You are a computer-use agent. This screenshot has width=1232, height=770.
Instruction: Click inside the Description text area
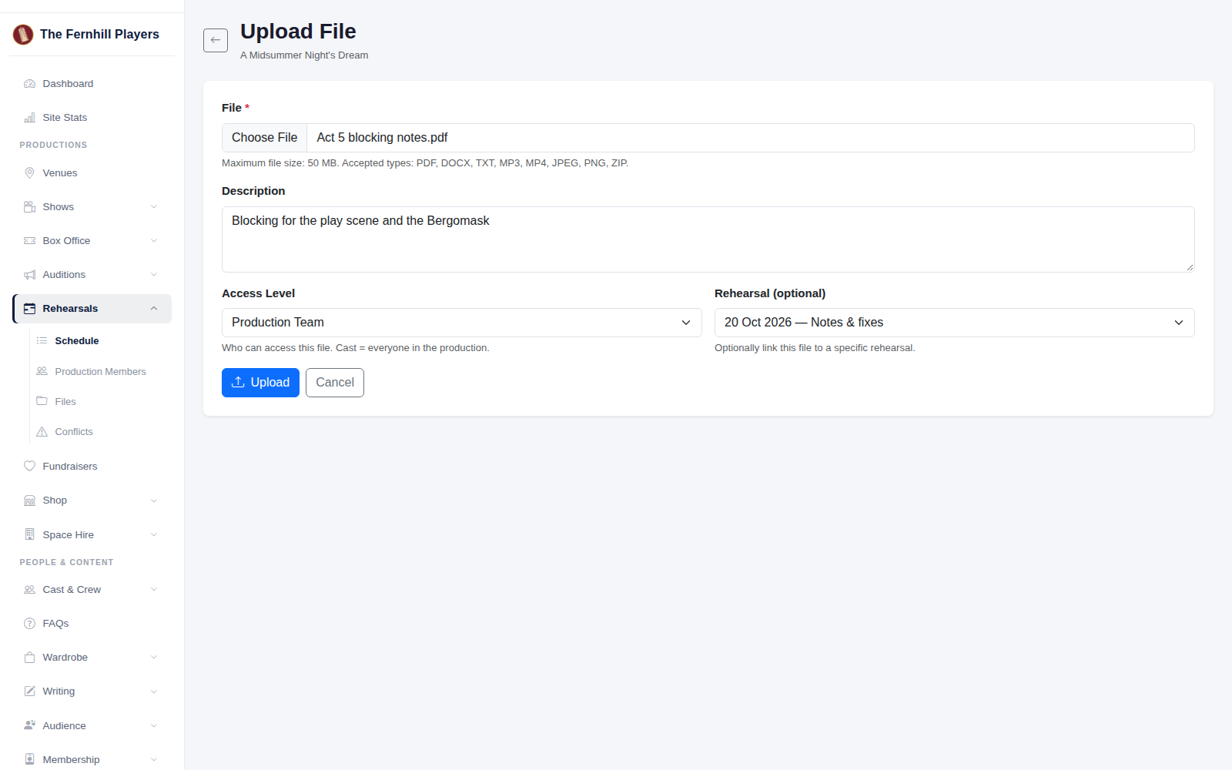(x=708, y=239)
